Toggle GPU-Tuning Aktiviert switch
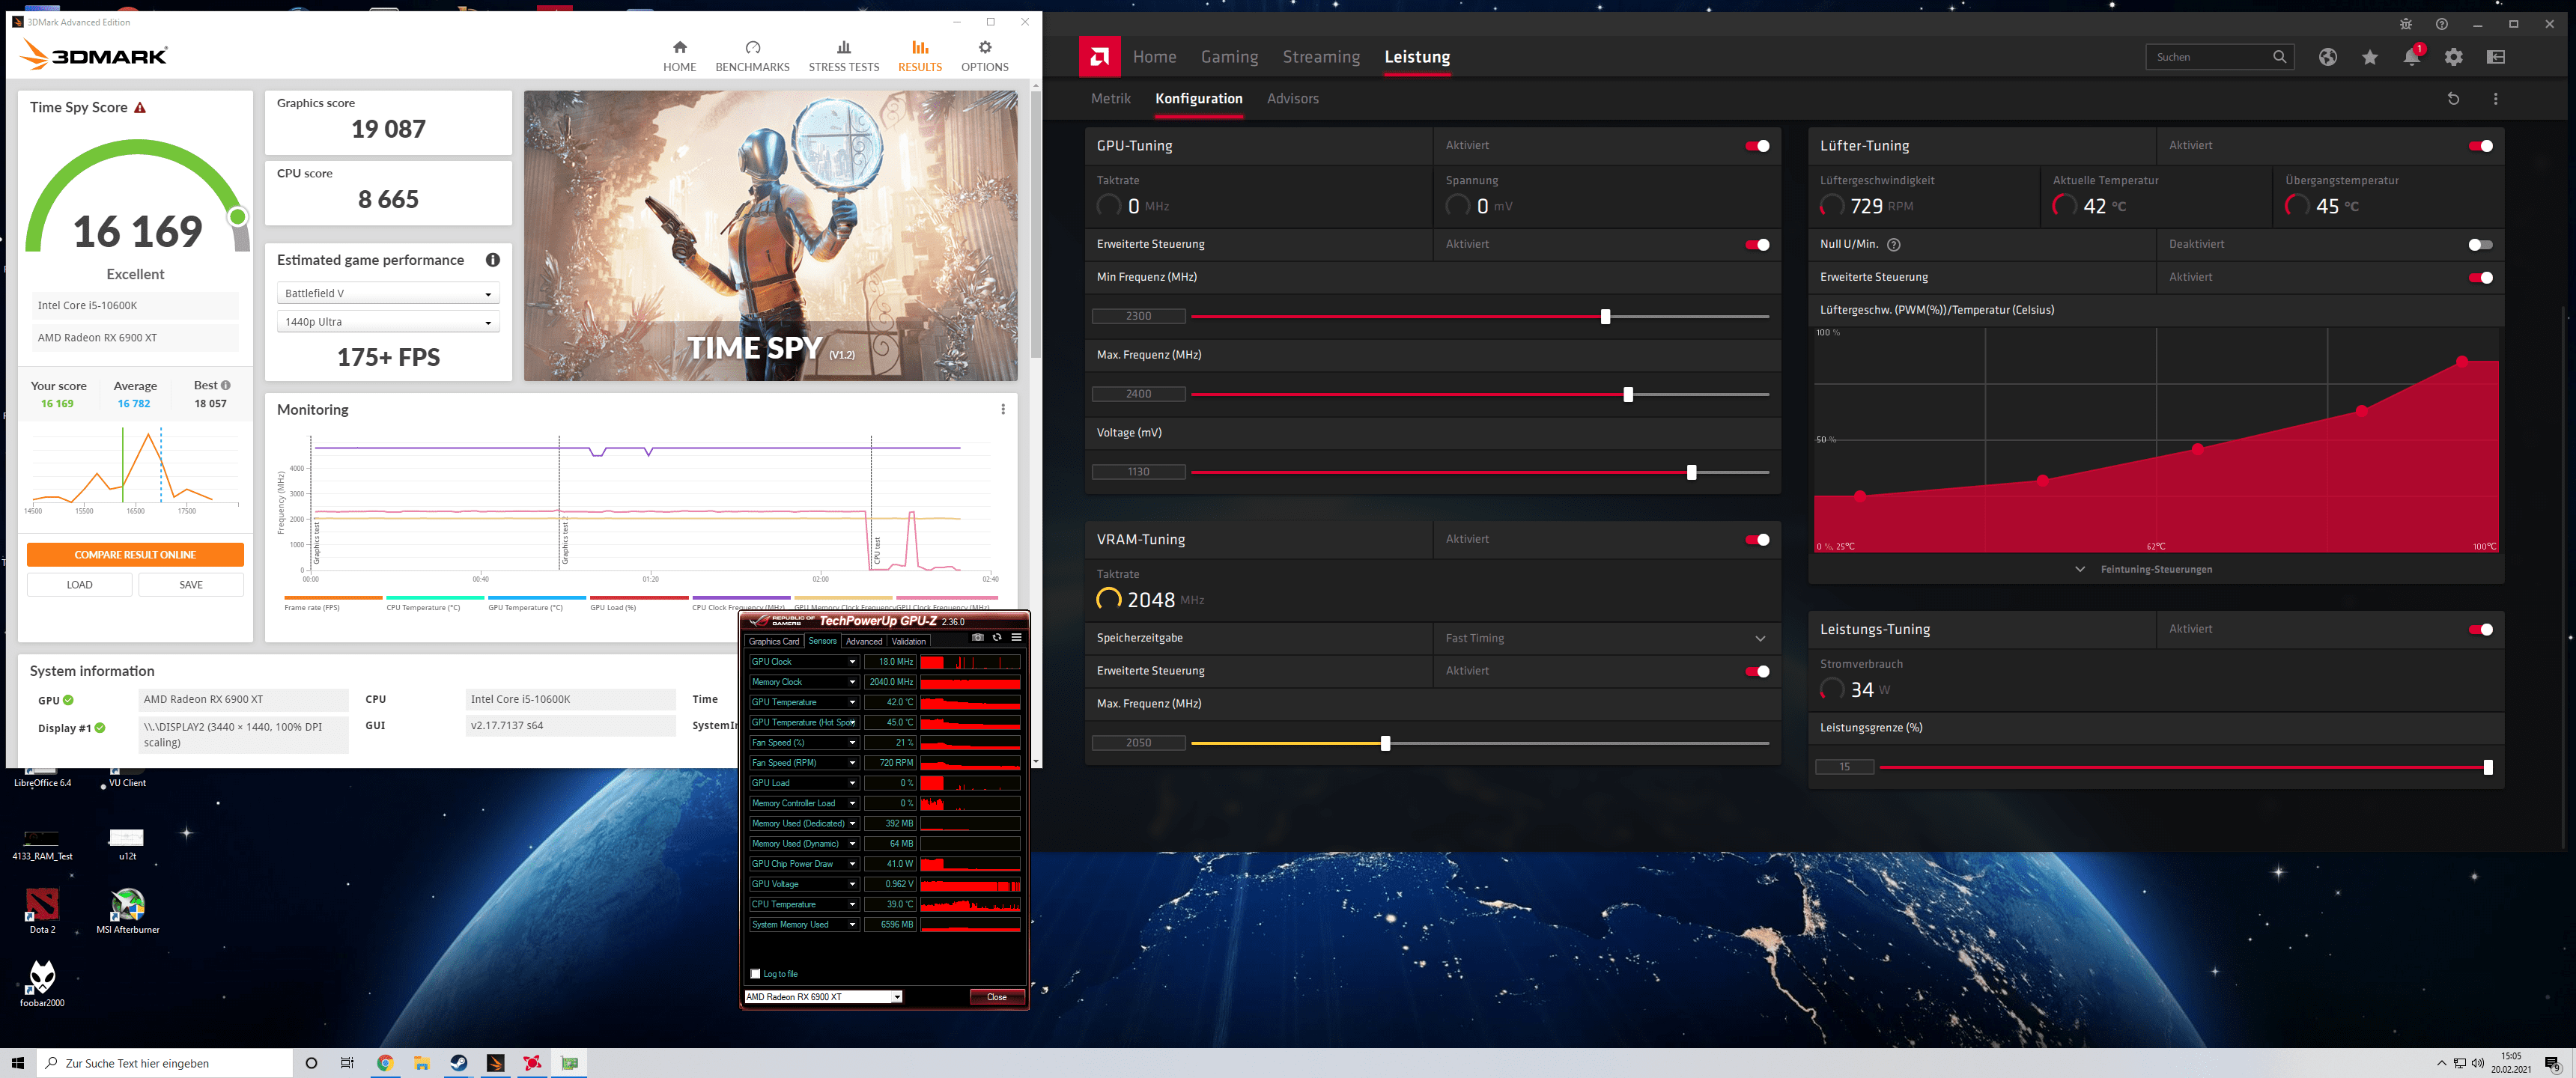This screenshot has width=2576, height=1078. pos(1756,146)
